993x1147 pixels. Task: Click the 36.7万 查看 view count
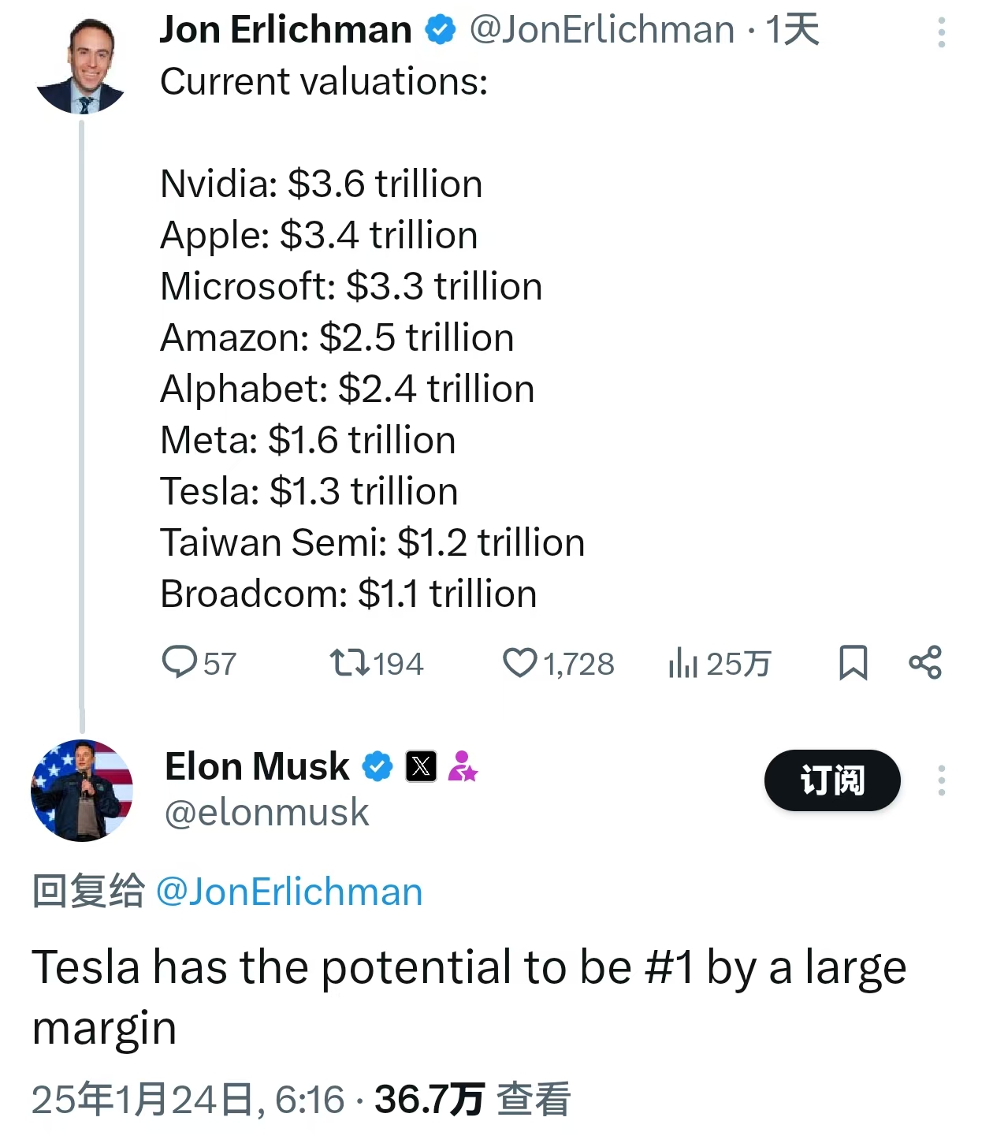click(472, 1099)
